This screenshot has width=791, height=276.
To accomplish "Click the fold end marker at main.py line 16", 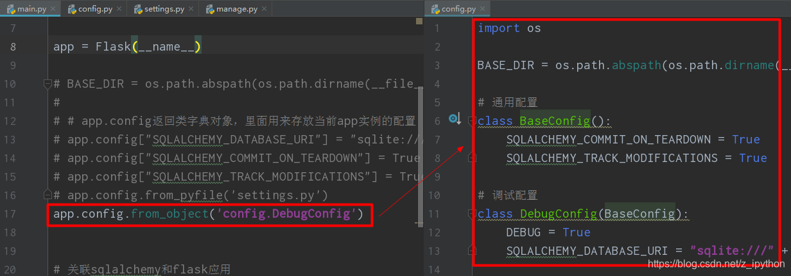I will tap(48, 193).
